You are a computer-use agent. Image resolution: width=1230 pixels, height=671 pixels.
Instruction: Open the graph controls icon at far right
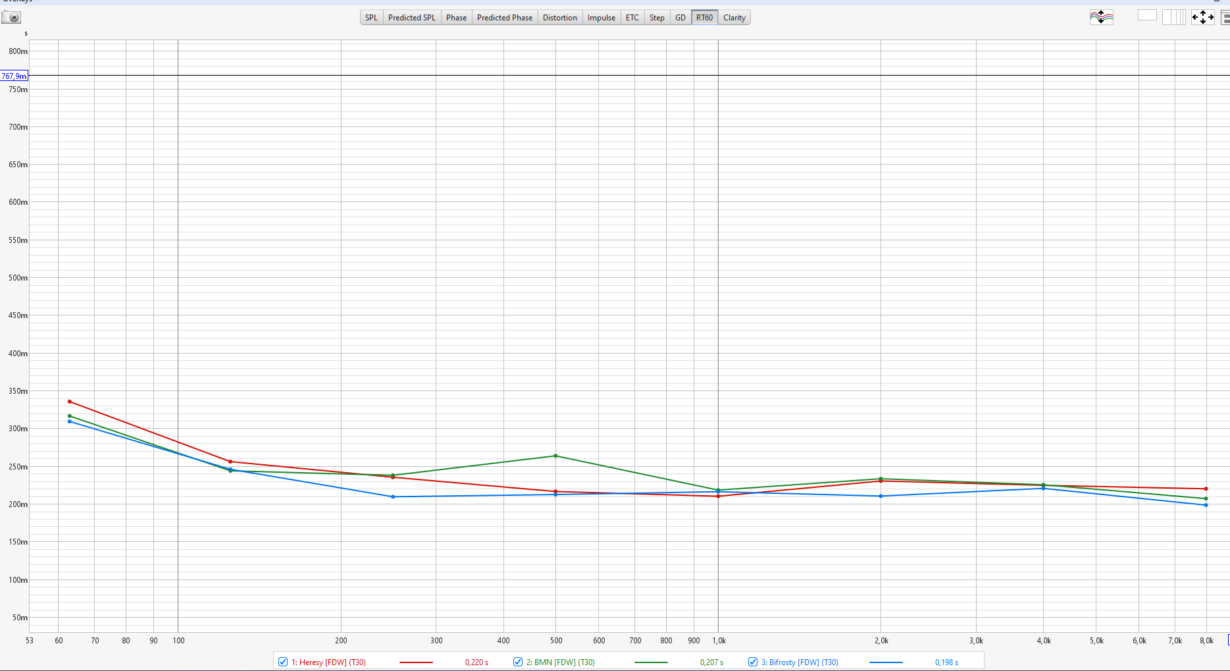pos(1225,18)
